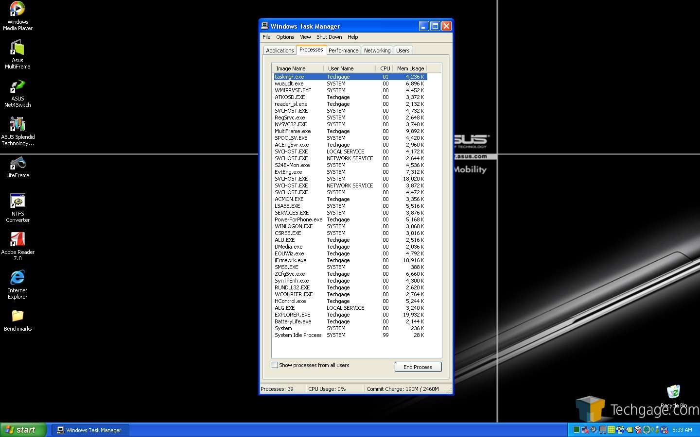Image resolution: width=700 pixels, height=437 pixels.
Task: Select System Idle Process row
Action: pyautogui.click(x=350, y=335)
